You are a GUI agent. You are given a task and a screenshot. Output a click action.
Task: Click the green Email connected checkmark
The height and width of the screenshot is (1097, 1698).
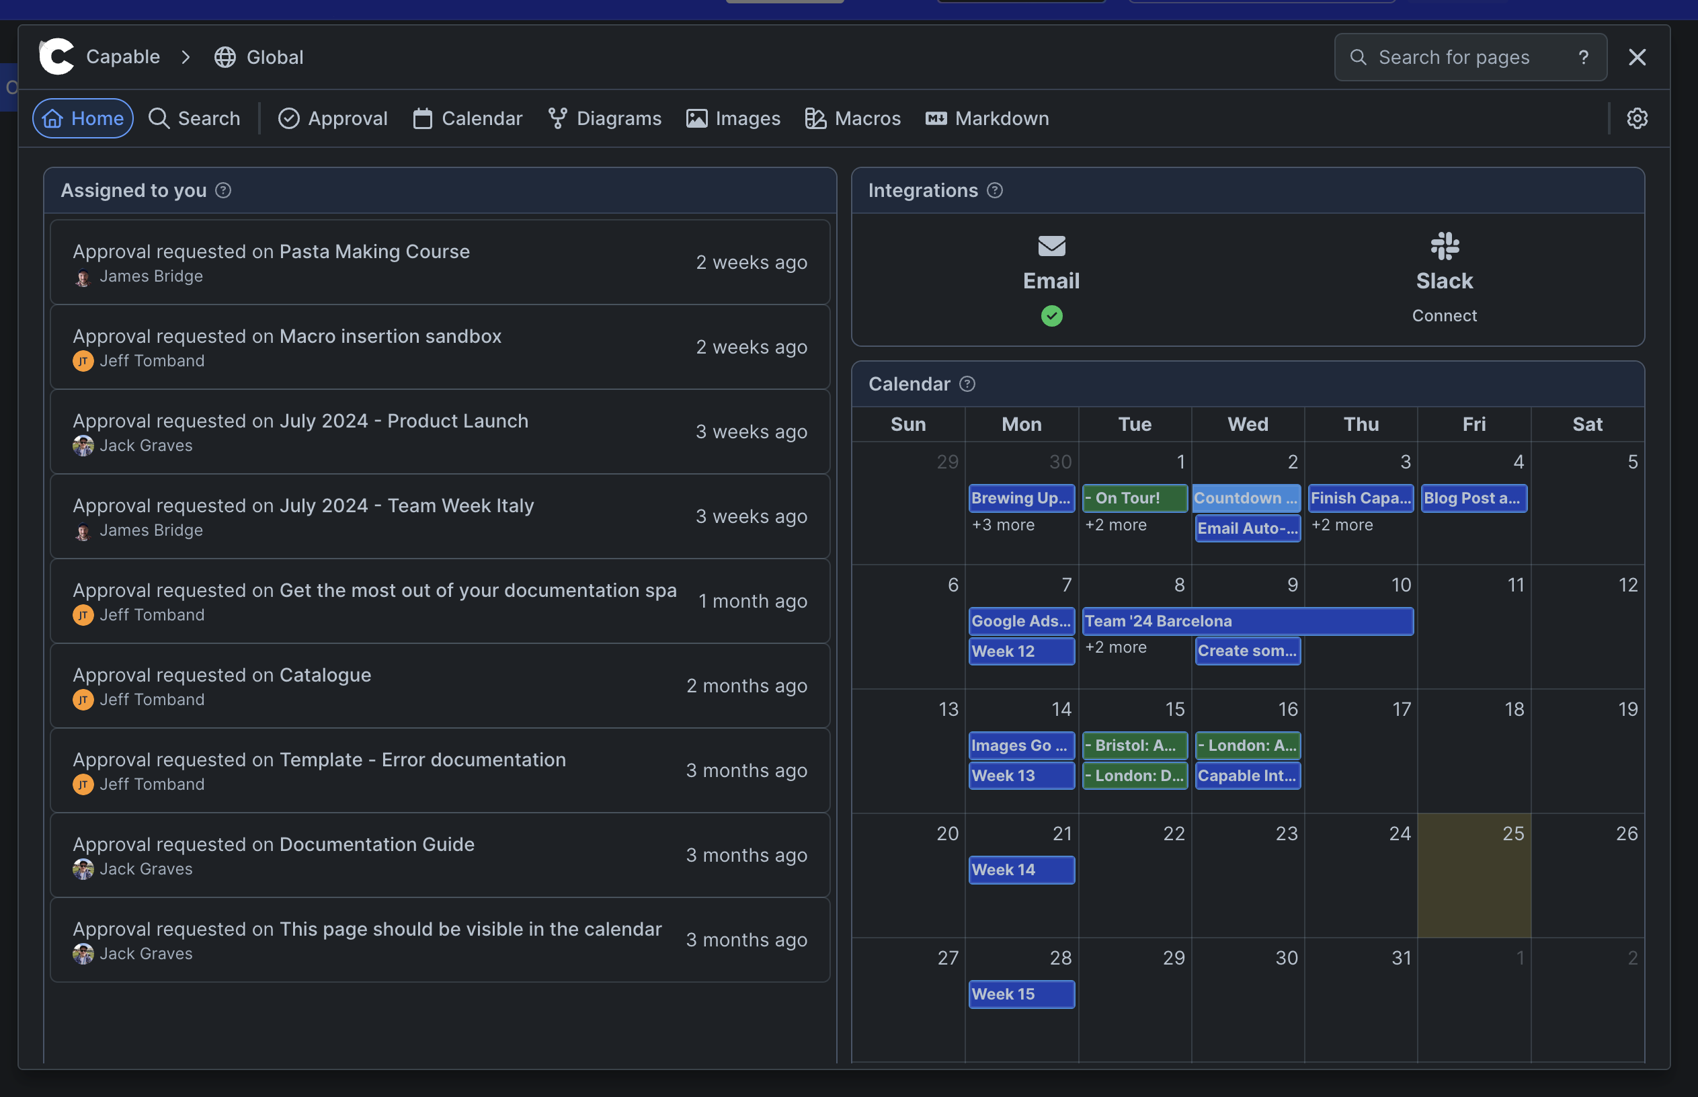pyautogui.click(x=1051, y=315)
